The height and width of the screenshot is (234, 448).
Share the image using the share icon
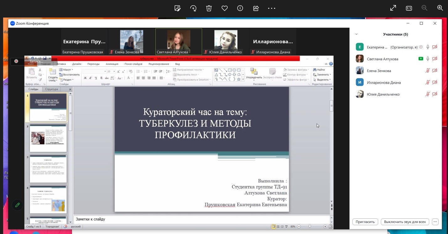click(256, 8)
